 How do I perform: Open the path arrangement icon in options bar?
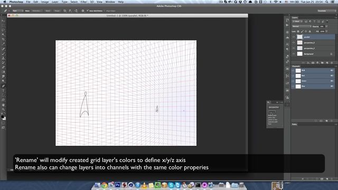(x=76, y=11)
